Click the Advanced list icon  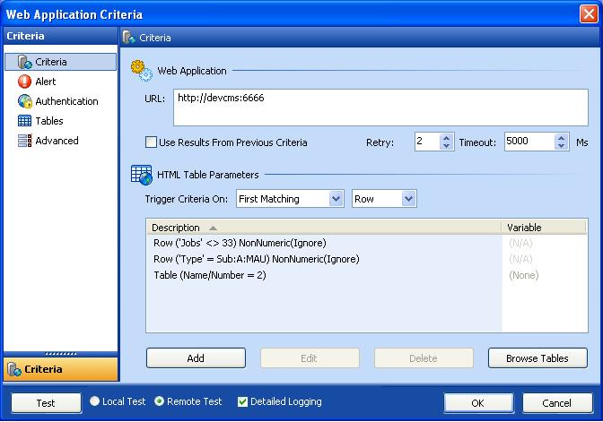(x=24, y=141)
